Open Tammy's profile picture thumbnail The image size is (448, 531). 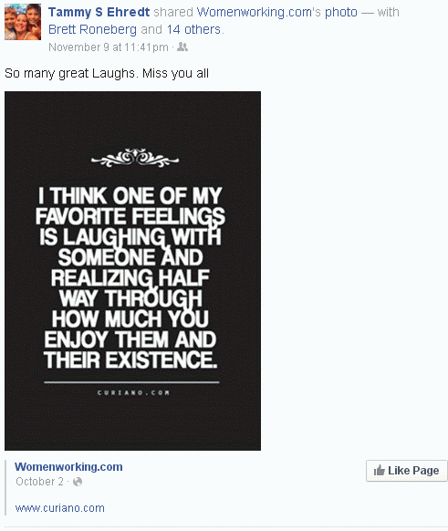click(23, 22)
